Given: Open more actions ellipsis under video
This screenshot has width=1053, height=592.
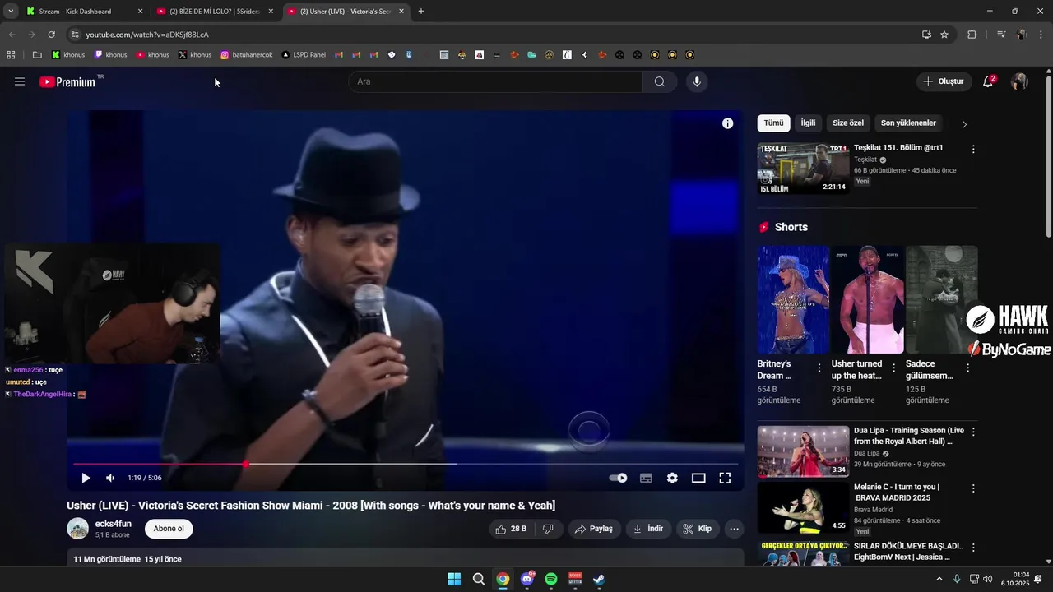Looking at the screenshot, I should 735,529.
